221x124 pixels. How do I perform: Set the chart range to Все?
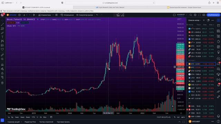(x=45, y=117)
